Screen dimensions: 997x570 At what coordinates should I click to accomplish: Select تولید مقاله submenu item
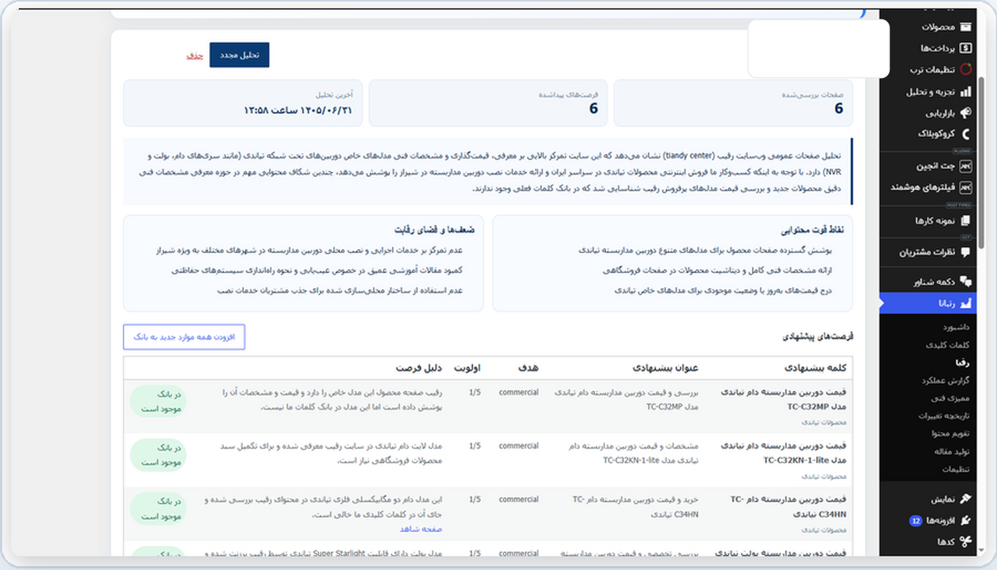point(952,452)
